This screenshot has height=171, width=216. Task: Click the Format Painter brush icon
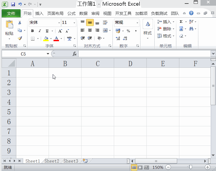[20, 38]
